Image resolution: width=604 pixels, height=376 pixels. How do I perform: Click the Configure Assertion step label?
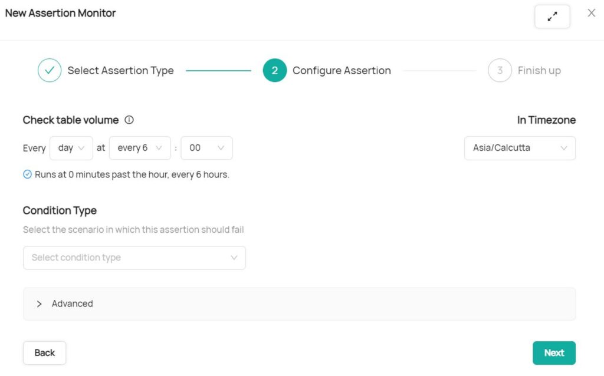(342, 70)
